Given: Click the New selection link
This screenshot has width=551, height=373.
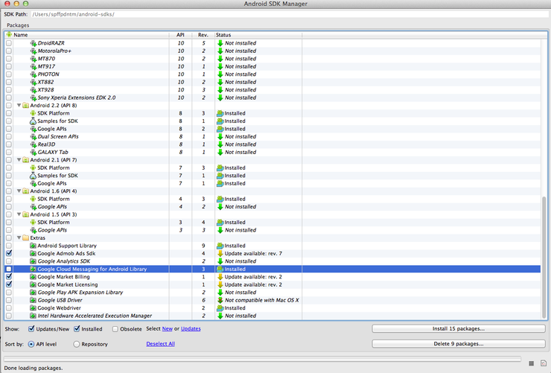Looking at the screenshot, I should (168, 329).
